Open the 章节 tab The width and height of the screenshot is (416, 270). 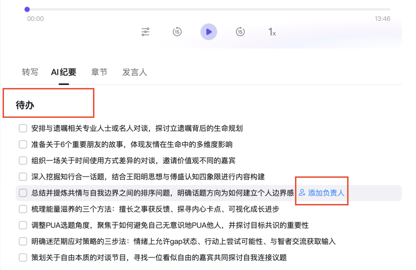tap(99, 72)
